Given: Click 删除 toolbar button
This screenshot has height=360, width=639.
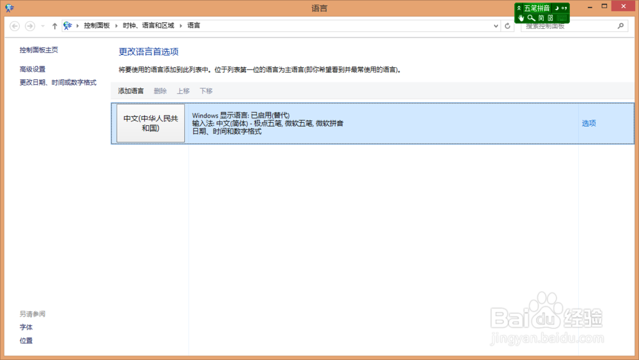Looking at the screenshot, I should click(x=160, y=91).
